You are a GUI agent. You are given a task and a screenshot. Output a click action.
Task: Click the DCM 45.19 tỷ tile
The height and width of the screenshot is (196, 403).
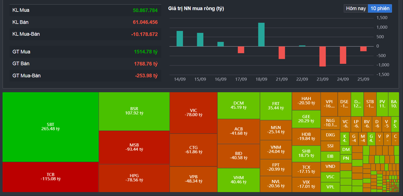(239, 105)
